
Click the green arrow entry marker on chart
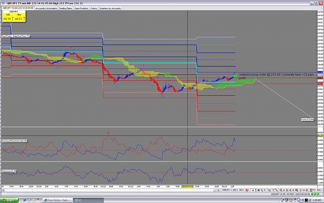pos(235,76)
